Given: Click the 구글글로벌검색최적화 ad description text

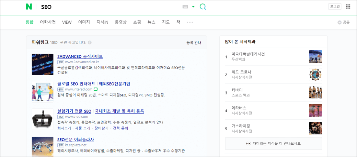Looking at the screenshot, I should point(122,70).
